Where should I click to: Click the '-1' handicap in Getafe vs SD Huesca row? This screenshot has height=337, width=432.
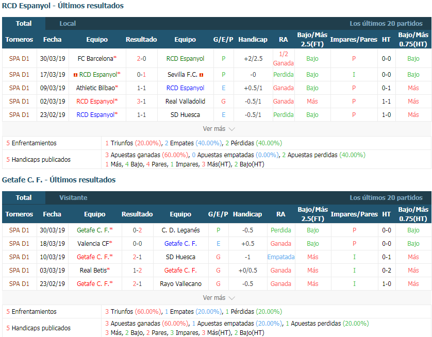coord(247,257)
